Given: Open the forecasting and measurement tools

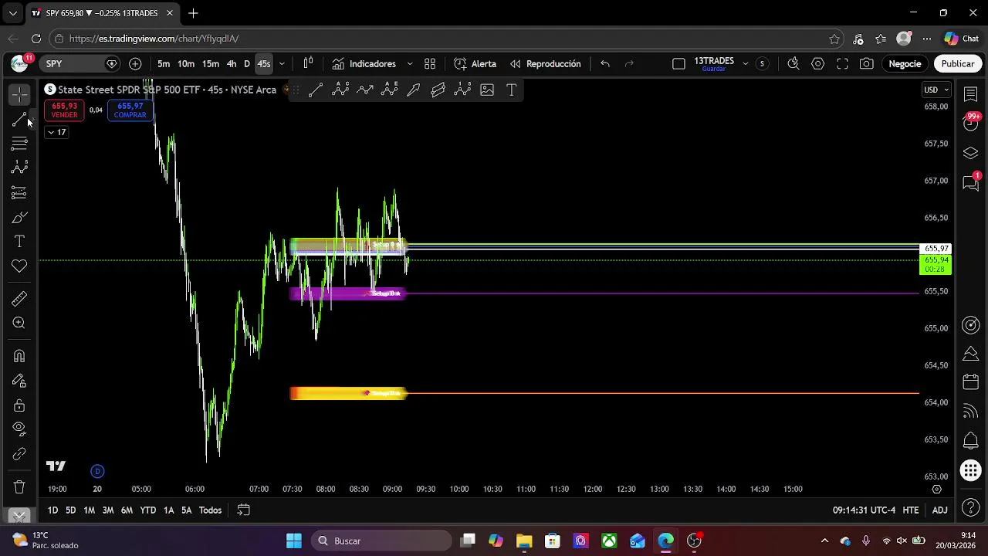Looking at the screenshot, I should click(x=19, y=193).
